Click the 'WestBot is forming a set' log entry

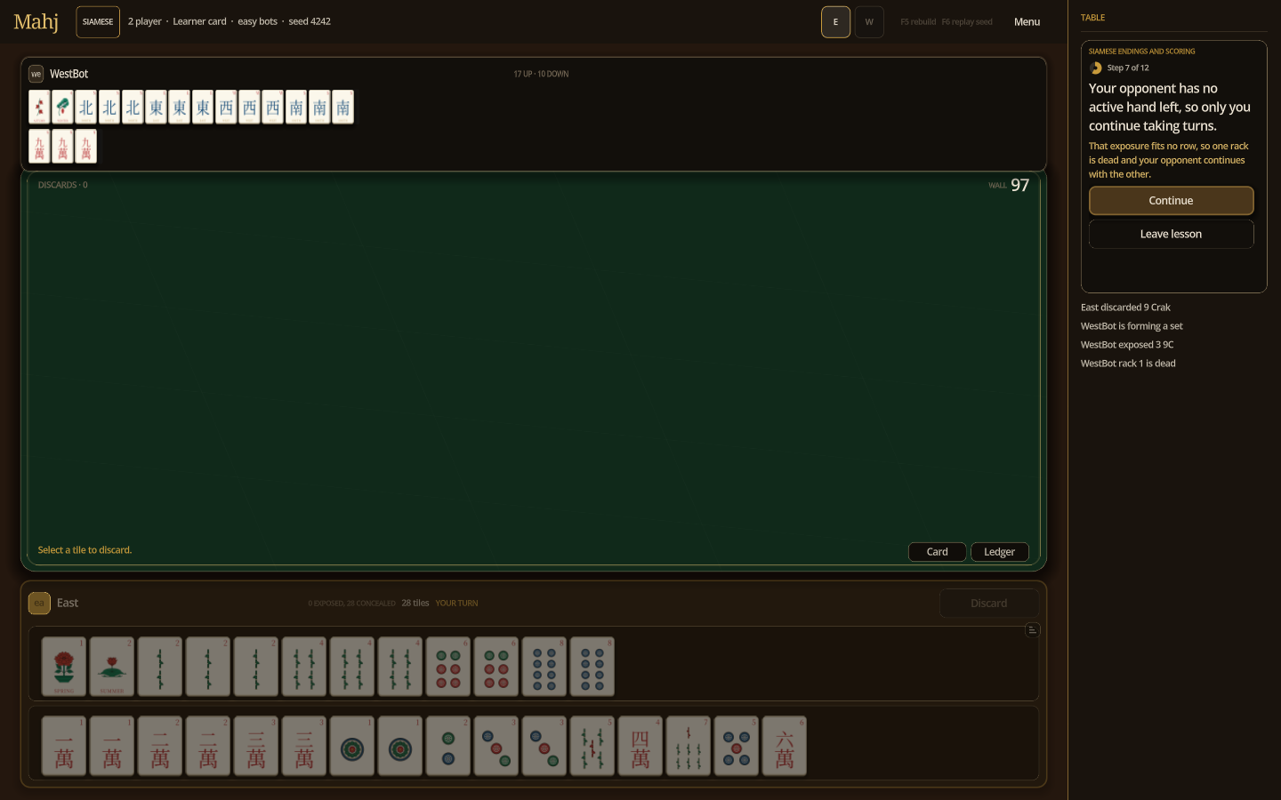point(1132,326)
